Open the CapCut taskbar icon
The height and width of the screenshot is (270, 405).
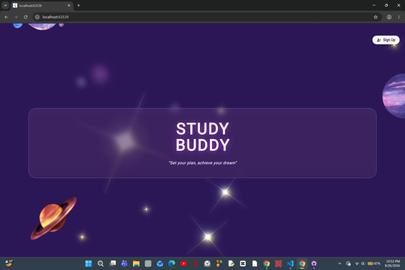pos(243,263)
